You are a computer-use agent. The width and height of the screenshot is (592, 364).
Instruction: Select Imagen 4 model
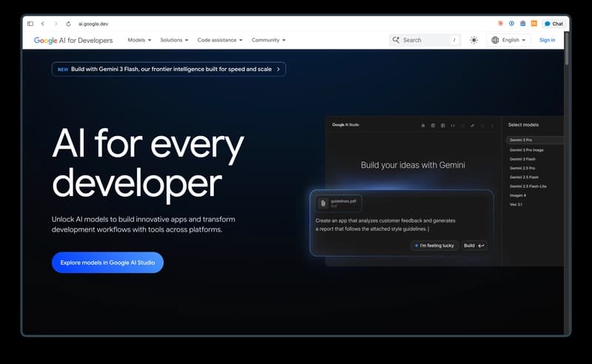click(517, 195)
